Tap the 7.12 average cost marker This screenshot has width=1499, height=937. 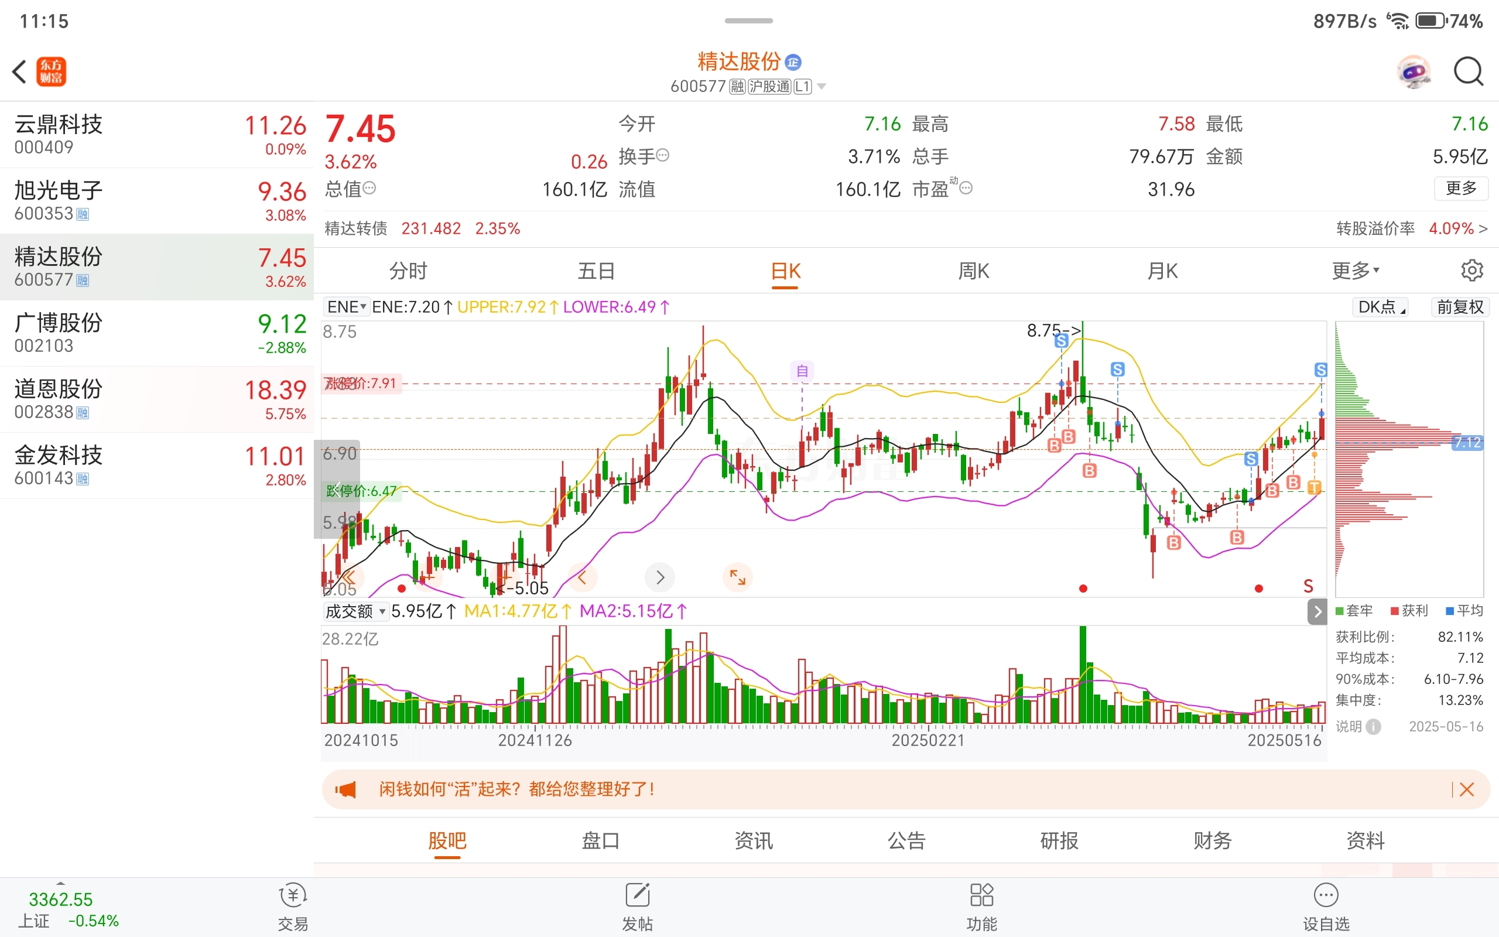click(1467, 443)
